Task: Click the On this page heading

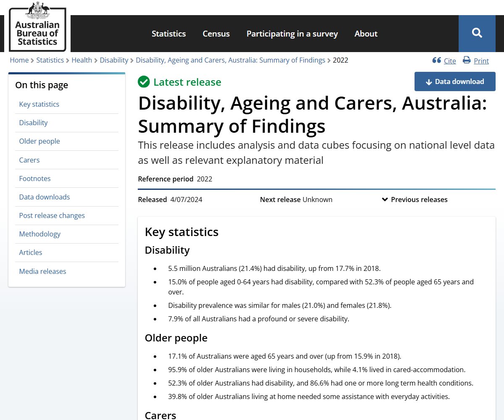Action: coord(42,85)
